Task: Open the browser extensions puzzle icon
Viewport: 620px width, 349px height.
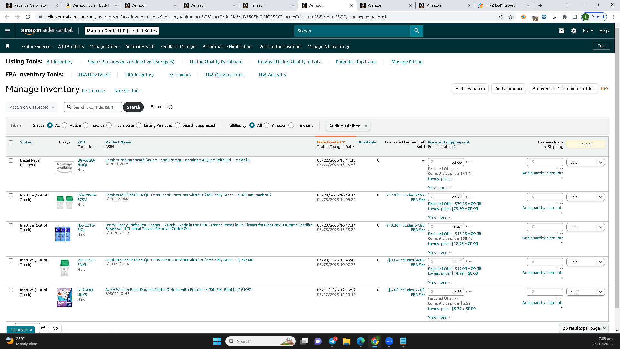Action: [565, 17]
